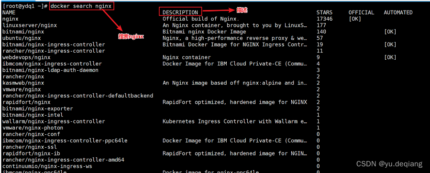430x173 pixels.
Task: Click the AUTOMATED [OK] for webdevops/nginx
Action: pyautogui.click(x=390, y=57)
